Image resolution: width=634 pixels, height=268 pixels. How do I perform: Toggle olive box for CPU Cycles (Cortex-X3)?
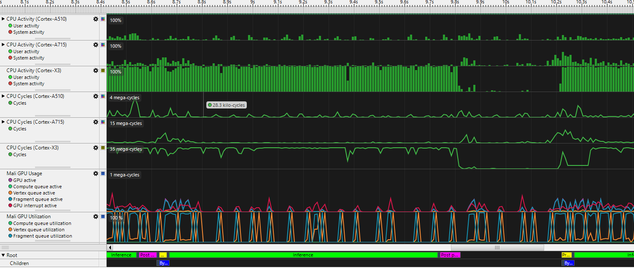coord(103,148)
